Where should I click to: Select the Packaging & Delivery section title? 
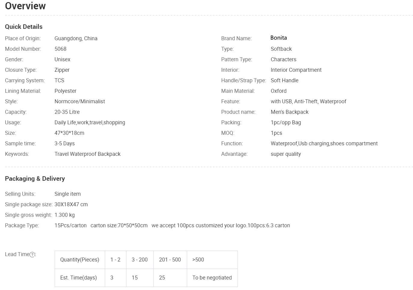pos(35,179)
